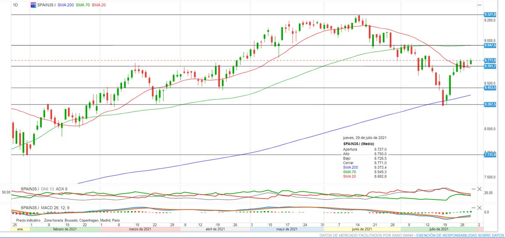Select the 7.731,0 horizontal level price tag
The width and height of the screenshot is (505, 238).
491,155
